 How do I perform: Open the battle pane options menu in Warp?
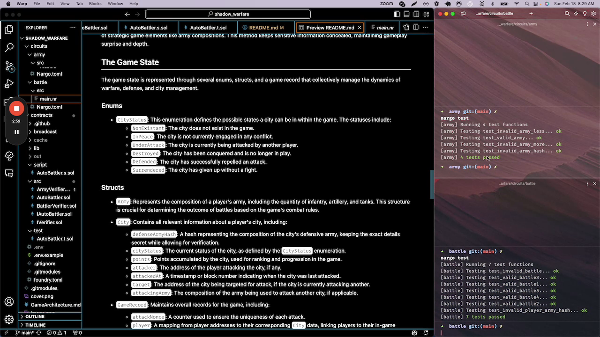pyautogui.click(x=587, y=183)
